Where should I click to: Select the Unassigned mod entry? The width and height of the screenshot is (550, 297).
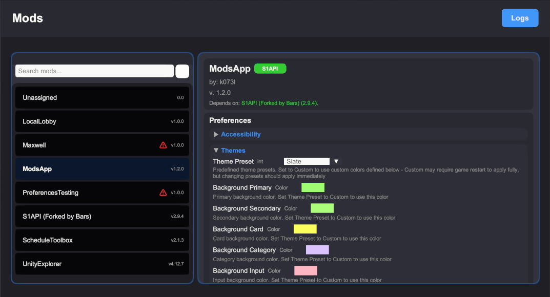(x=102, y=97)
